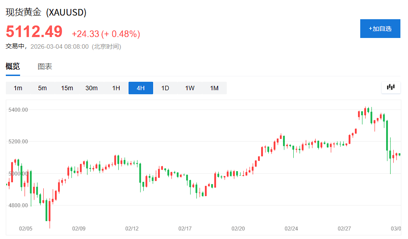
Task: Switch chart to 30m interval
Action: [92, 88]
